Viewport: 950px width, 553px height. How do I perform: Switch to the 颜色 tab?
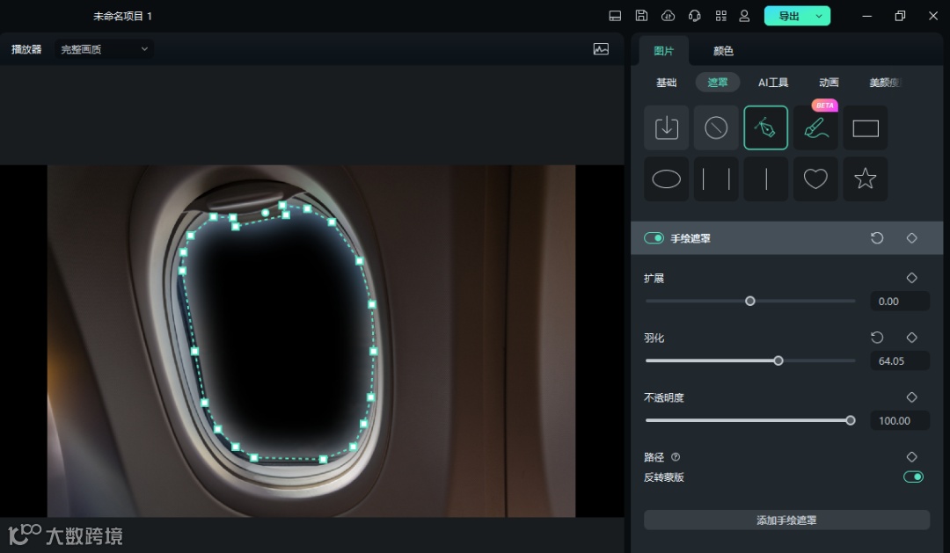click(723, 51)
